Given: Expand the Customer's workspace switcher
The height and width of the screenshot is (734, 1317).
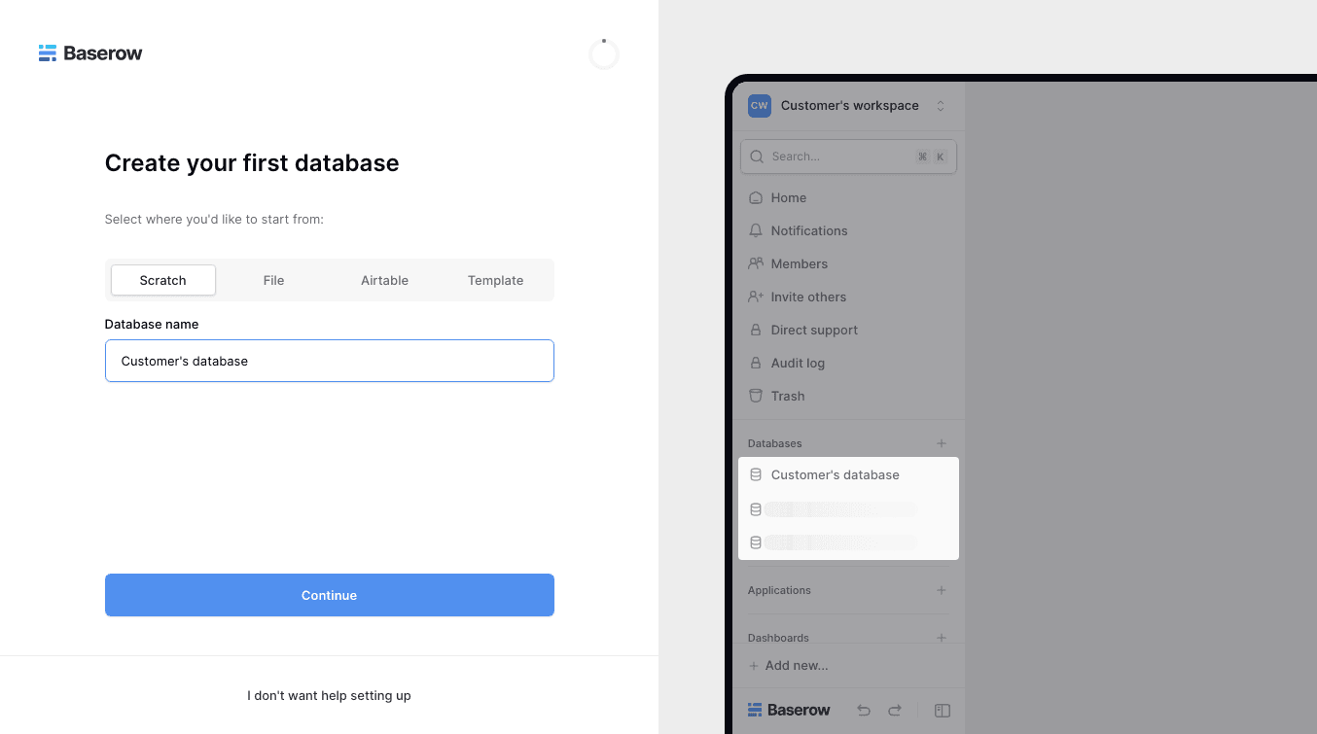Looking at the screenshot, I should tap(846, 106).
